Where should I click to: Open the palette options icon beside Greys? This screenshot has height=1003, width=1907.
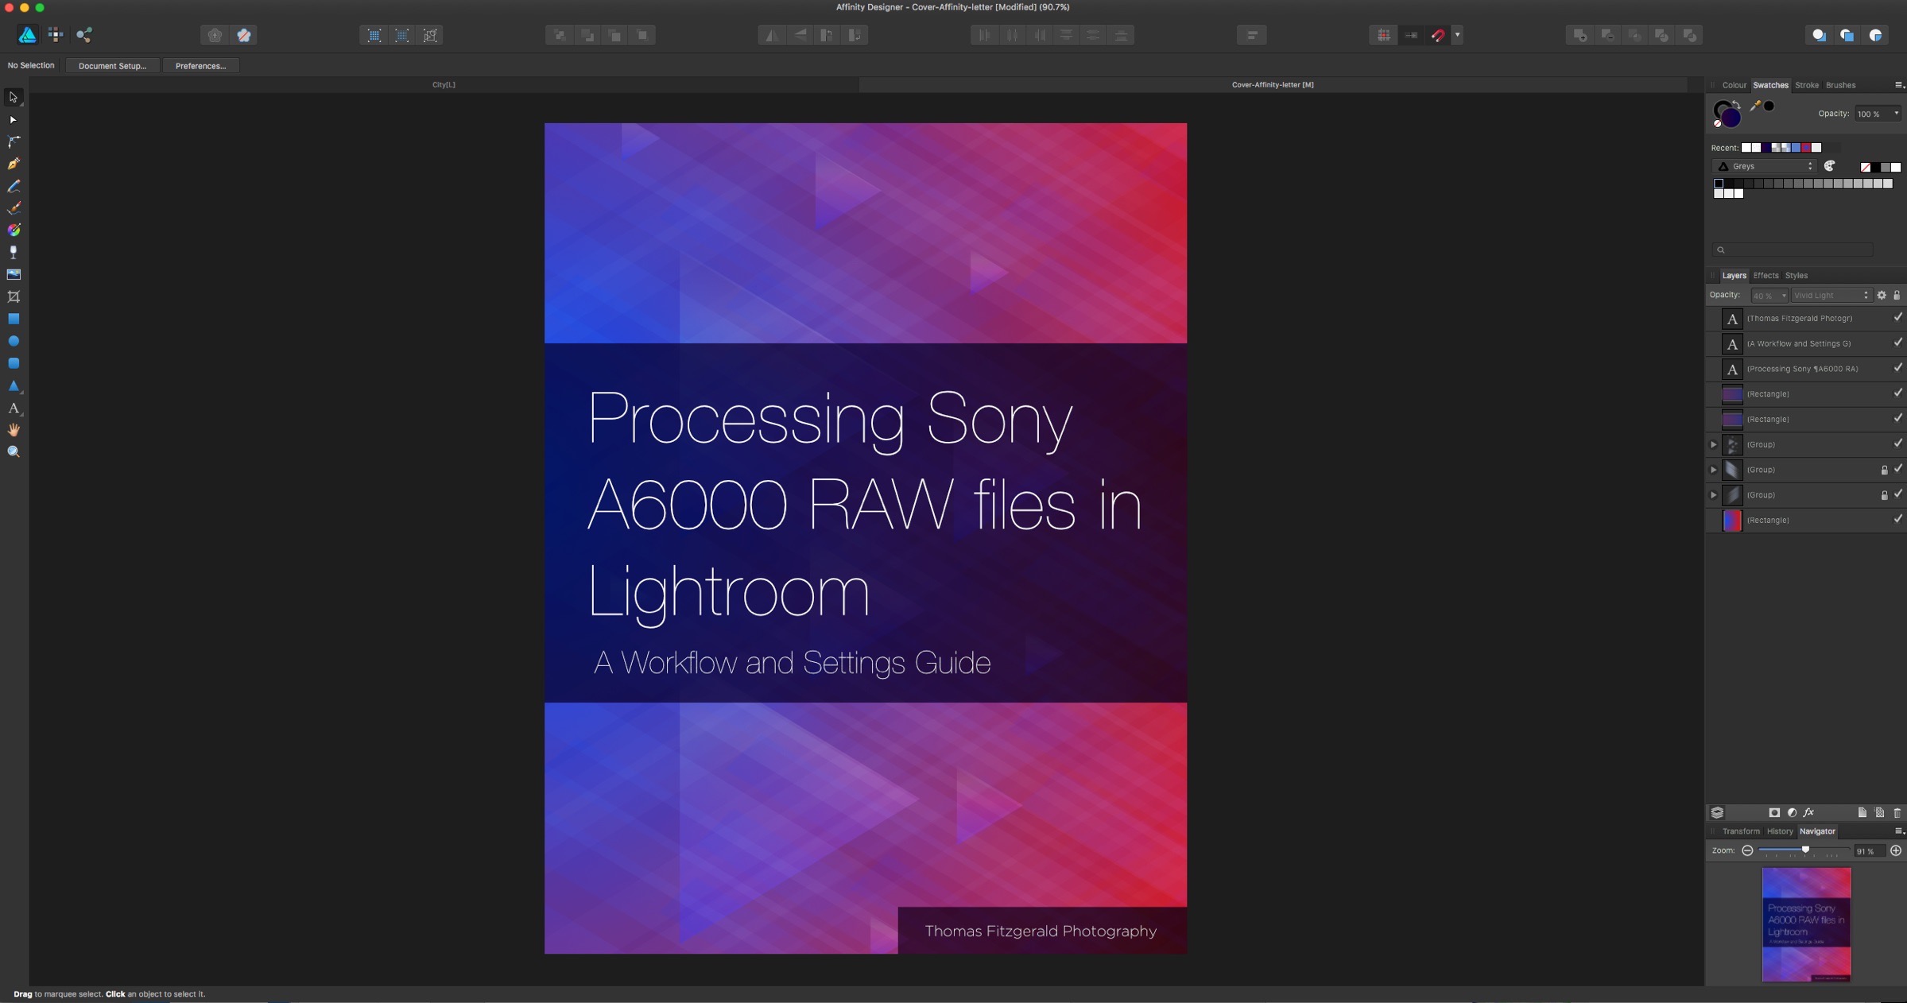point(1830,166)
